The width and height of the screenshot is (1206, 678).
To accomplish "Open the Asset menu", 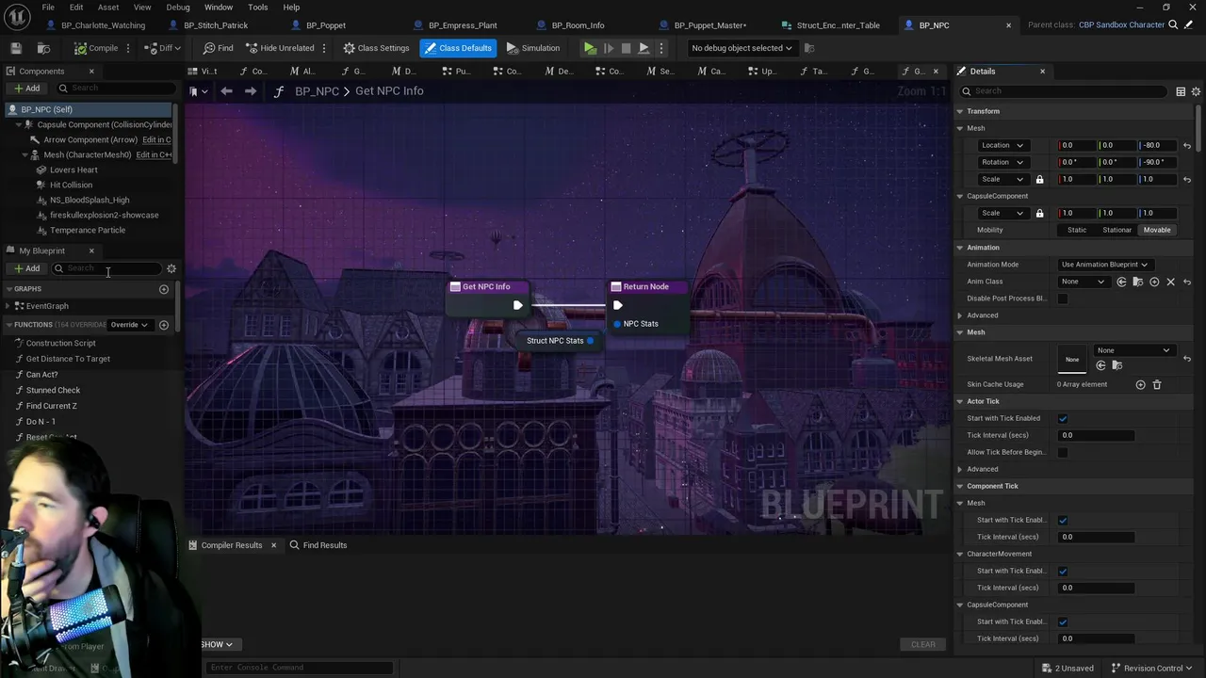I will [x=108, y=7].
